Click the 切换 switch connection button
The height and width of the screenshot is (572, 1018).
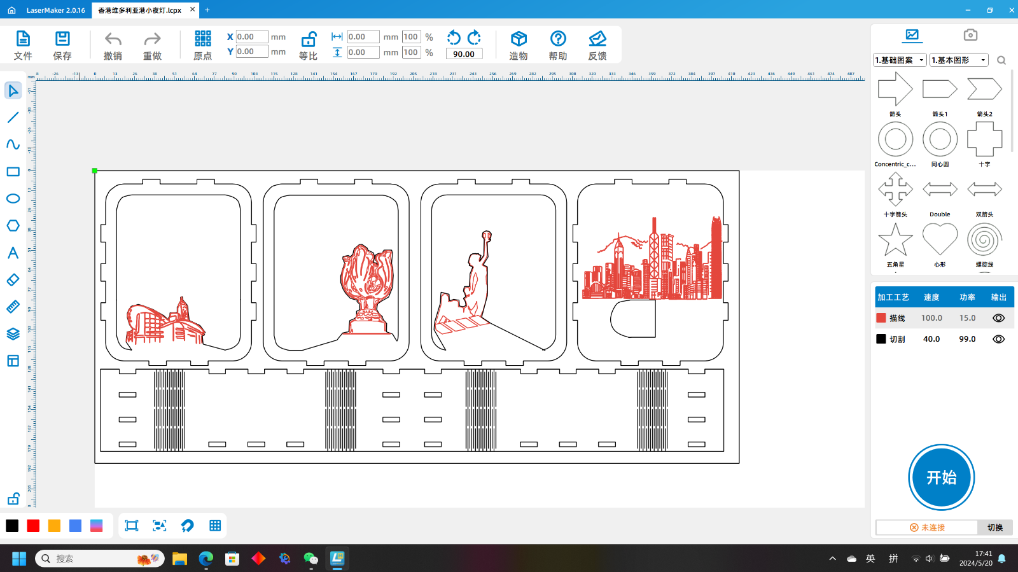coord(994,527)
